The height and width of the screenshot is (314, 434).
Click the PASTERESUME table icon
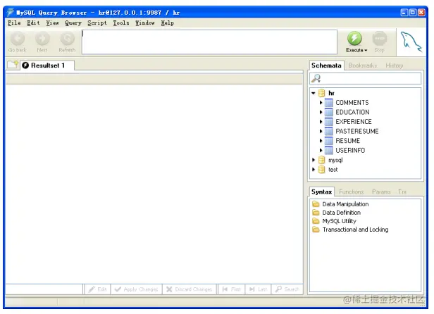point(328,131)
